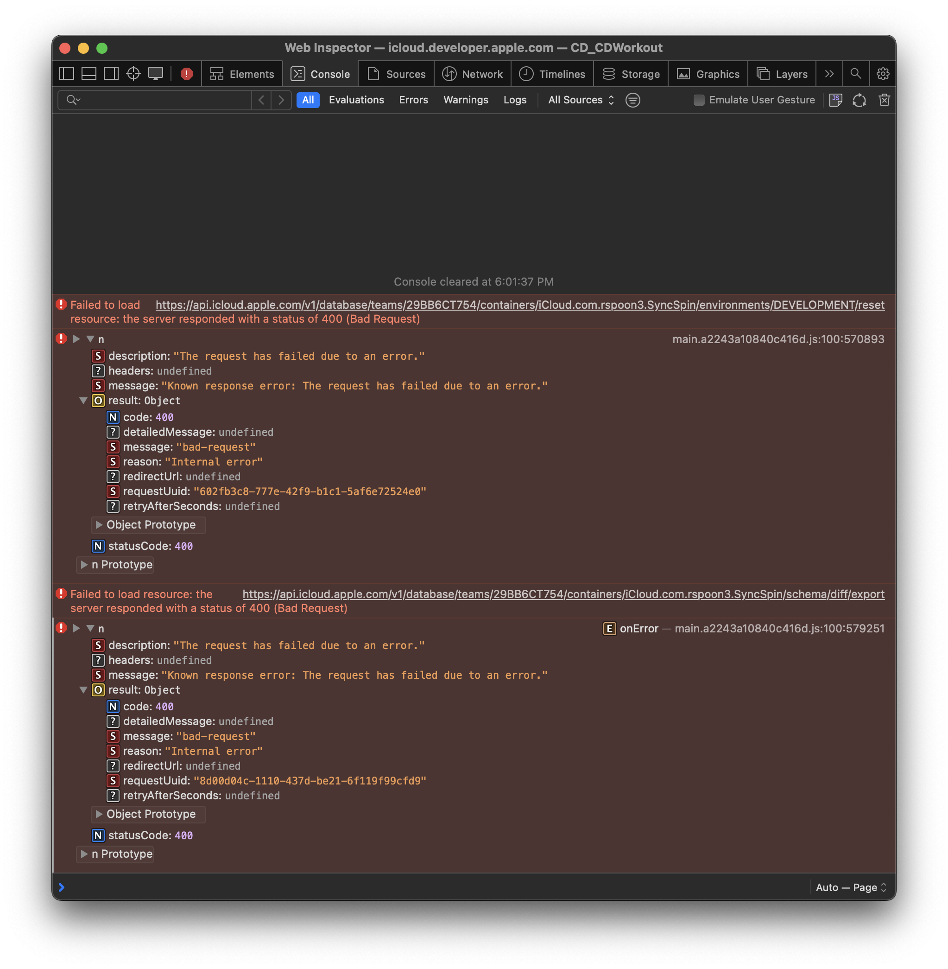
Task: Collapse the first n error object
Action: pyautogui.click(x=91, y=339)
